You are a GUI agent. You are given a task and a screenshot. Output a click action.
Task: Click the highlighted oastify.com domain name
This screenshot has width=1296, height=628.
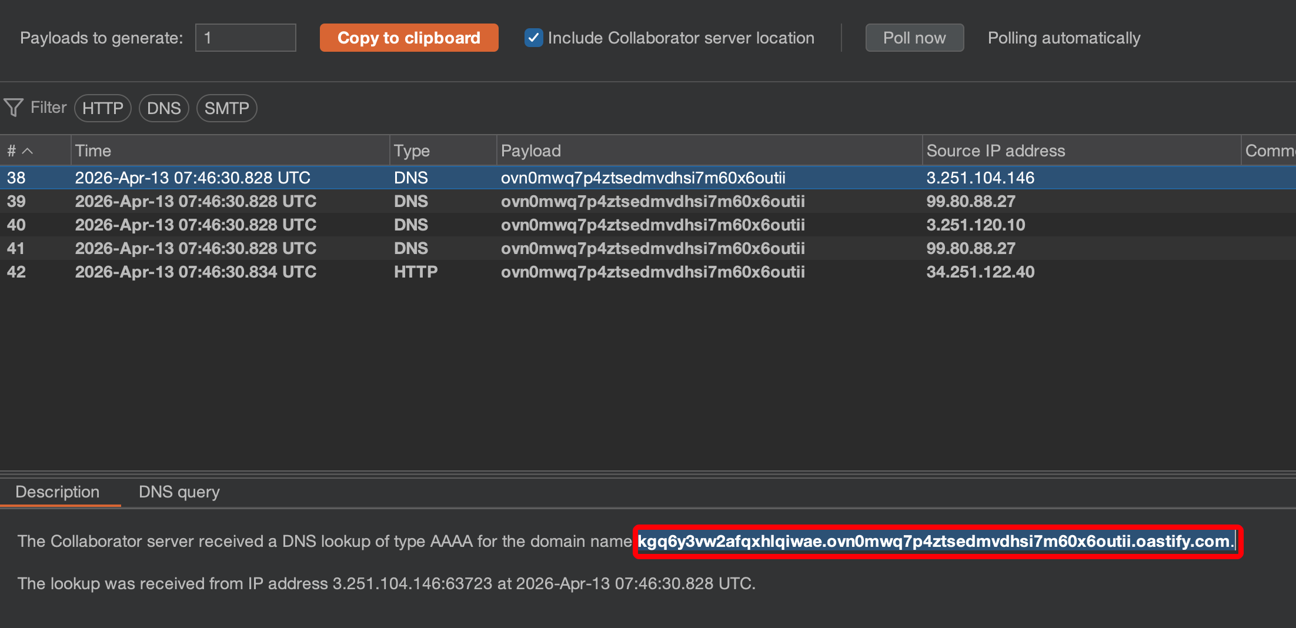coord(936,541)
